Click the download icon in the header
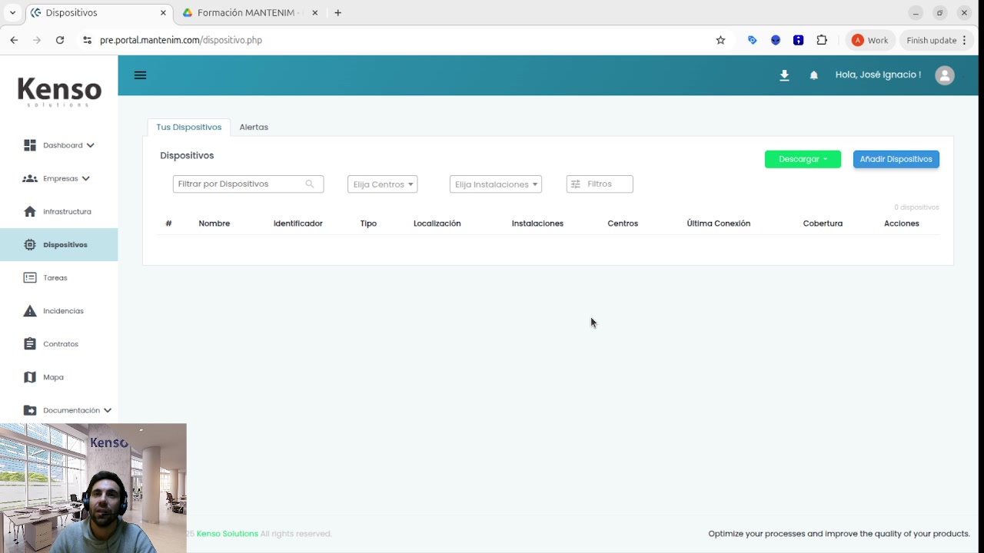The width and height of the screenshot is (984, 553). [784, 75]
